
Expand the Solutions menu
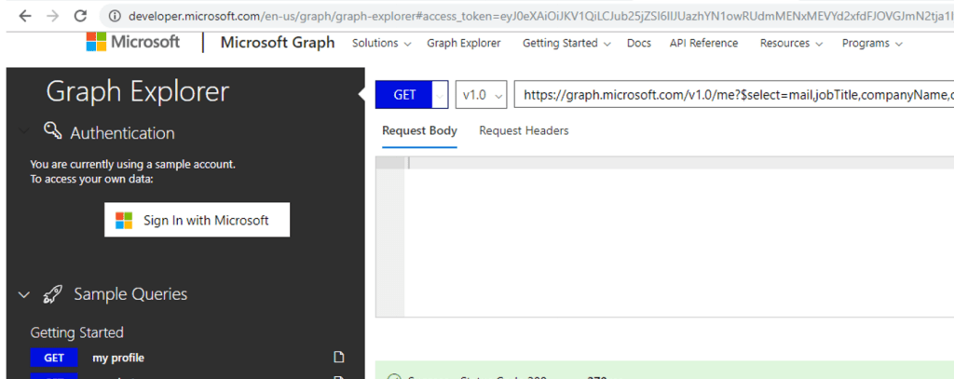[x=381, y=44]
